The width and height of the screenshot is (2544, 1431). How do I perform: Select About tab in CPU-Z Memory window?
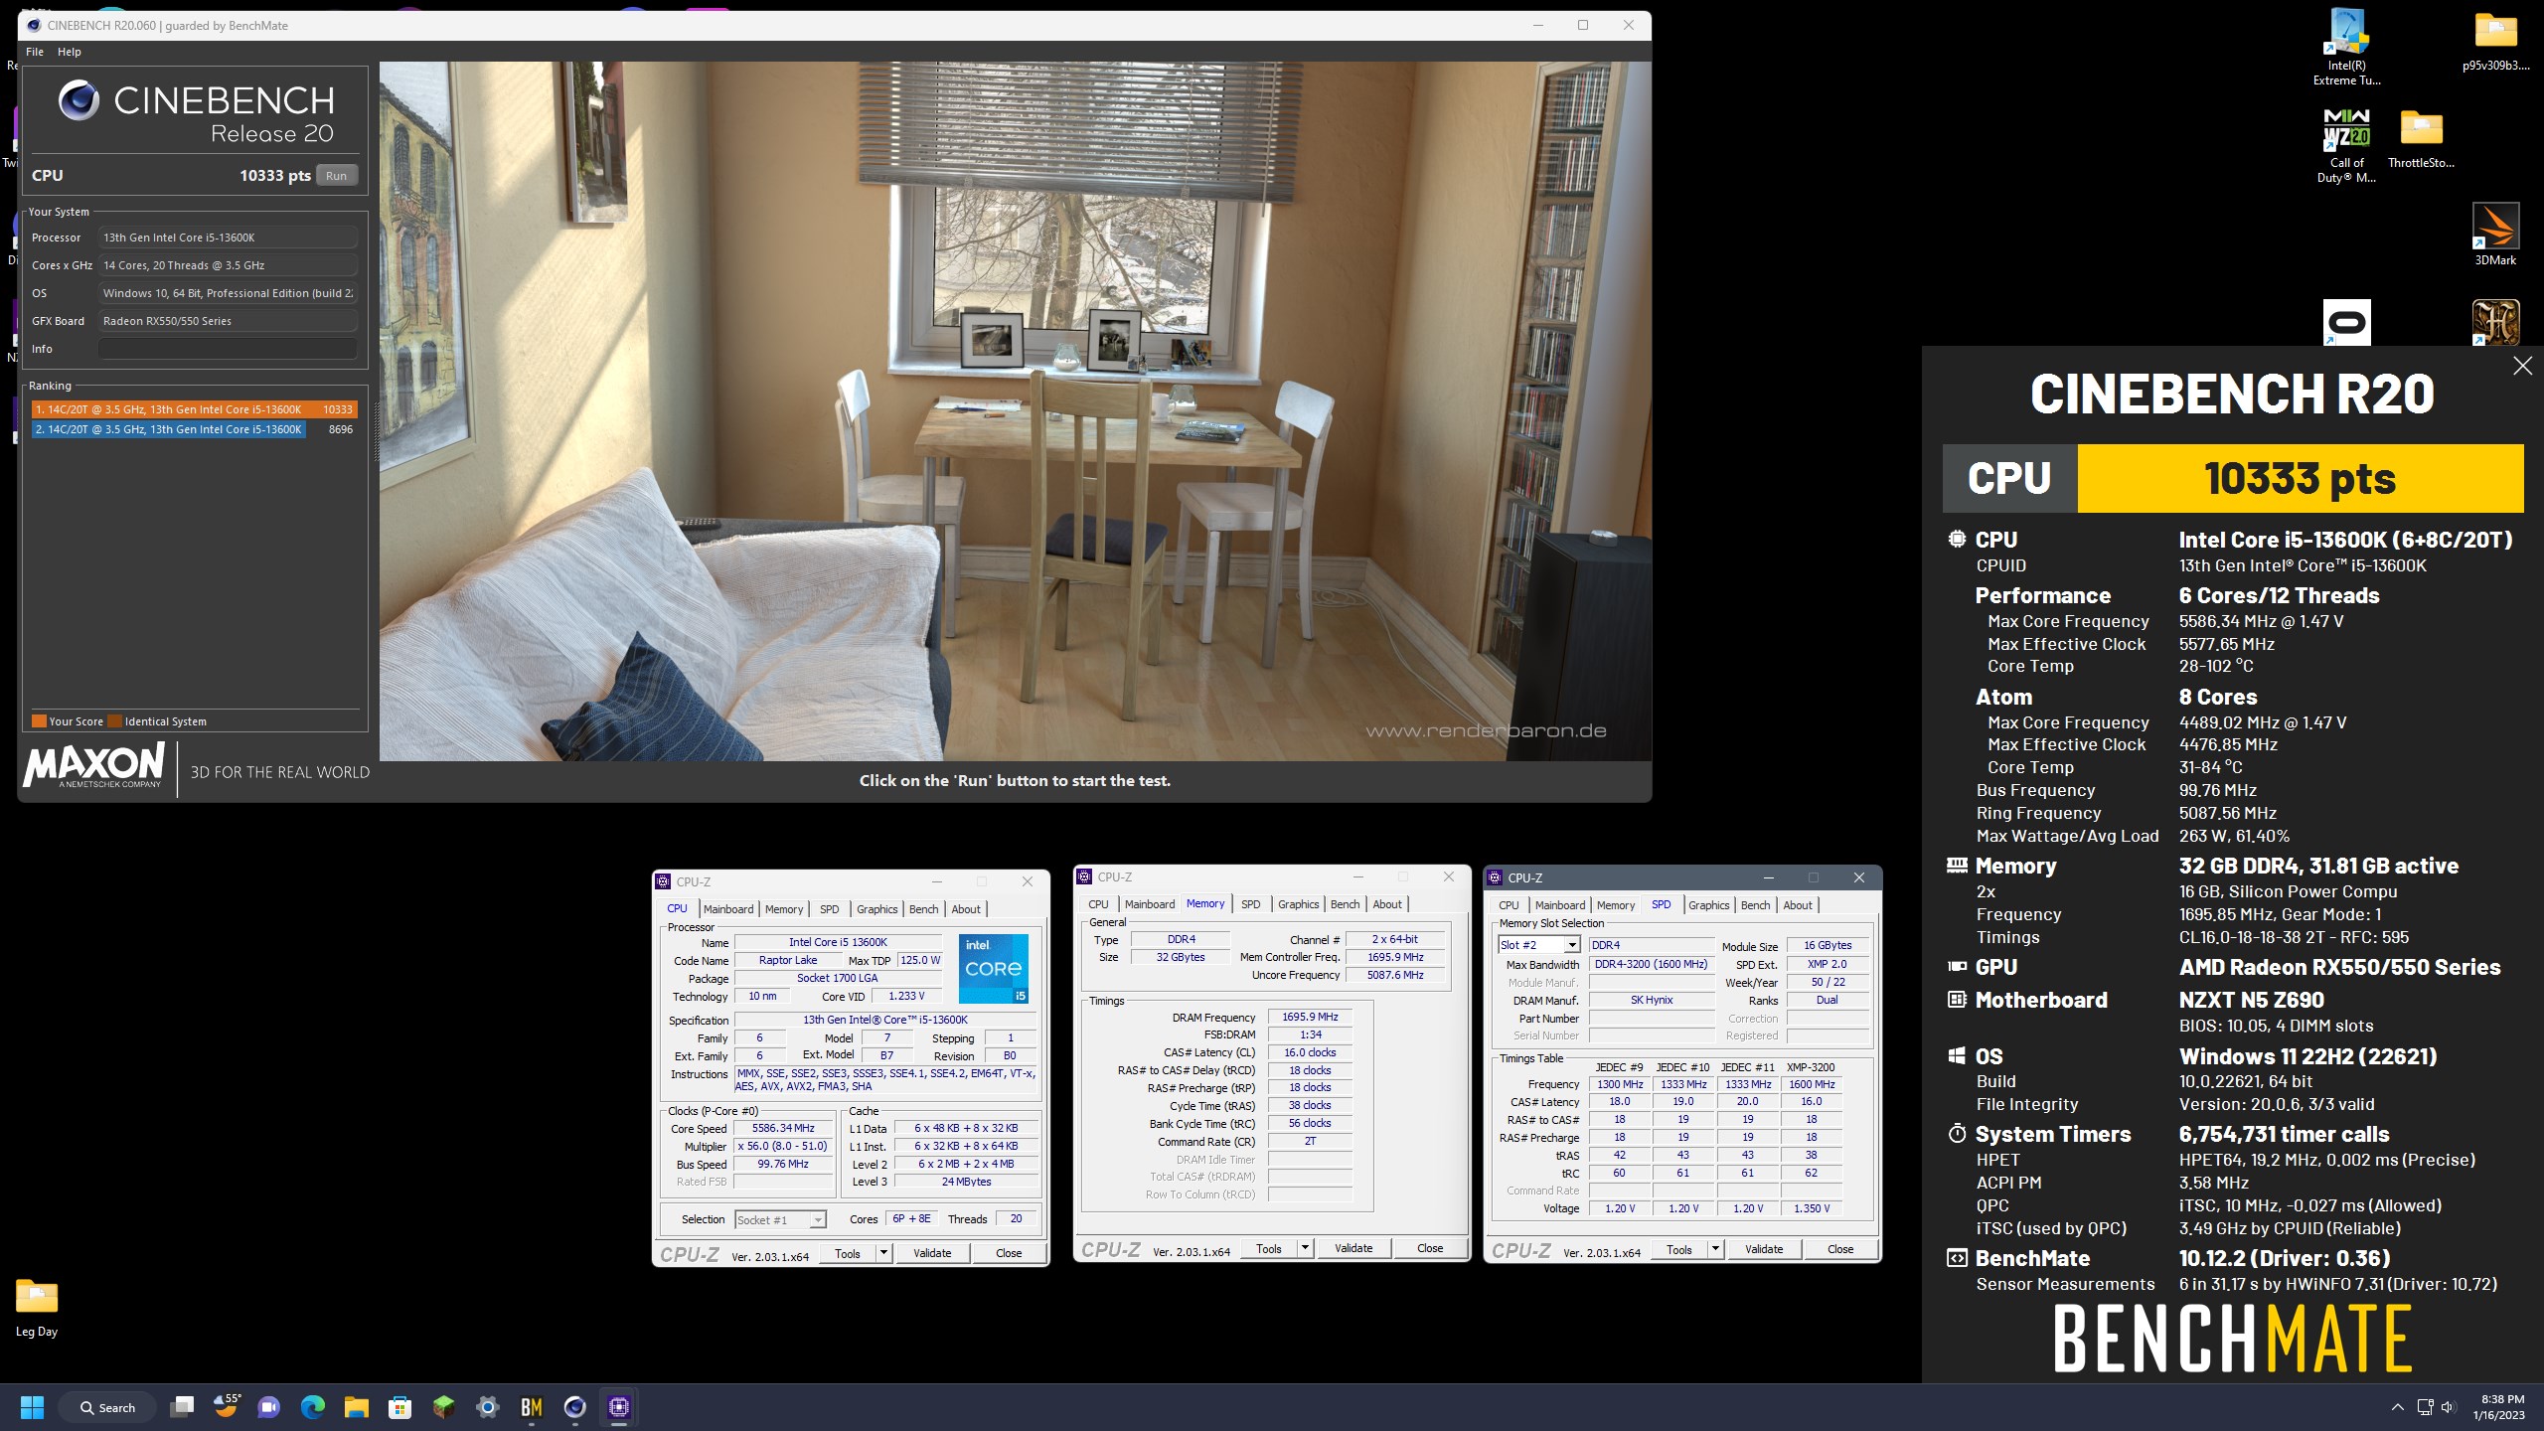pyautogui.click(x=1387, y=904)
